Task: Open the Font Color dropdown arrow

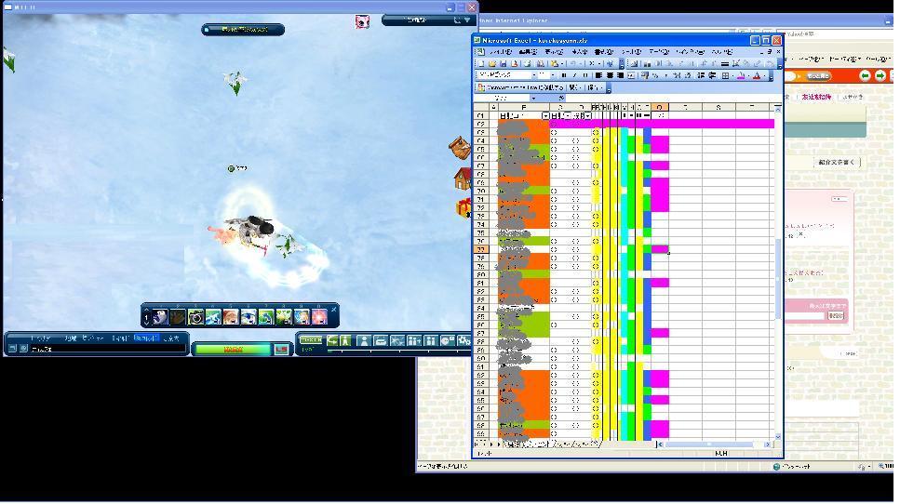Action: (764, 75)
